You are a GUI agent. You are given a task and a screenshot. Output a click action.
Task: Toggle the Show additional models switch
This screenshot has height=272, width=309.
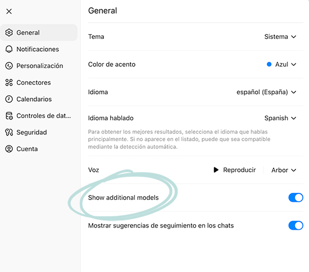(x=296, y=197)
